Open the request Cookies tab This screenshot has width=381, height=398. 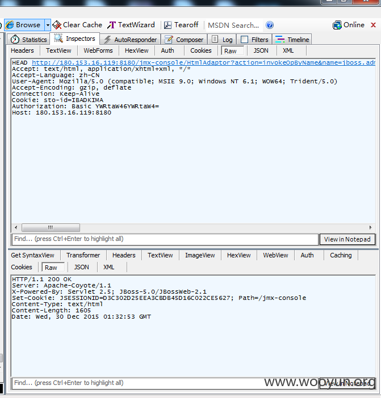(x=201, y=50)
